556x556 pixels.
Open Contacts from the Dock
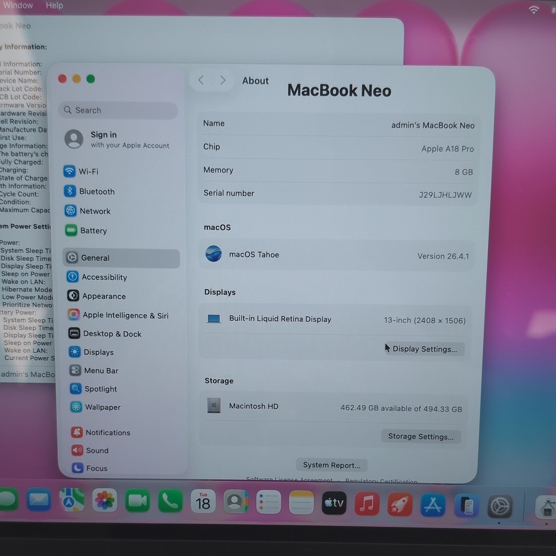[x=236, y=502]
